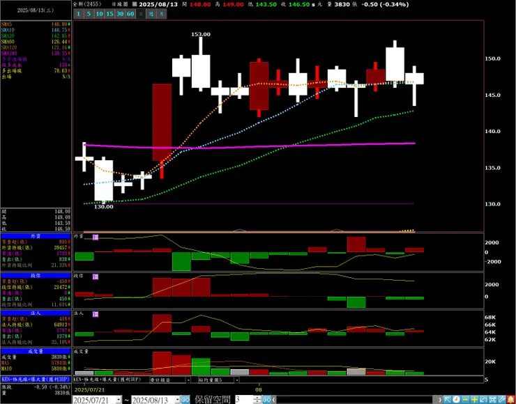Click the 外資 blue panel header
This screenshot has height=404, width=516.
pyautogui.click(x=36, y=236)
